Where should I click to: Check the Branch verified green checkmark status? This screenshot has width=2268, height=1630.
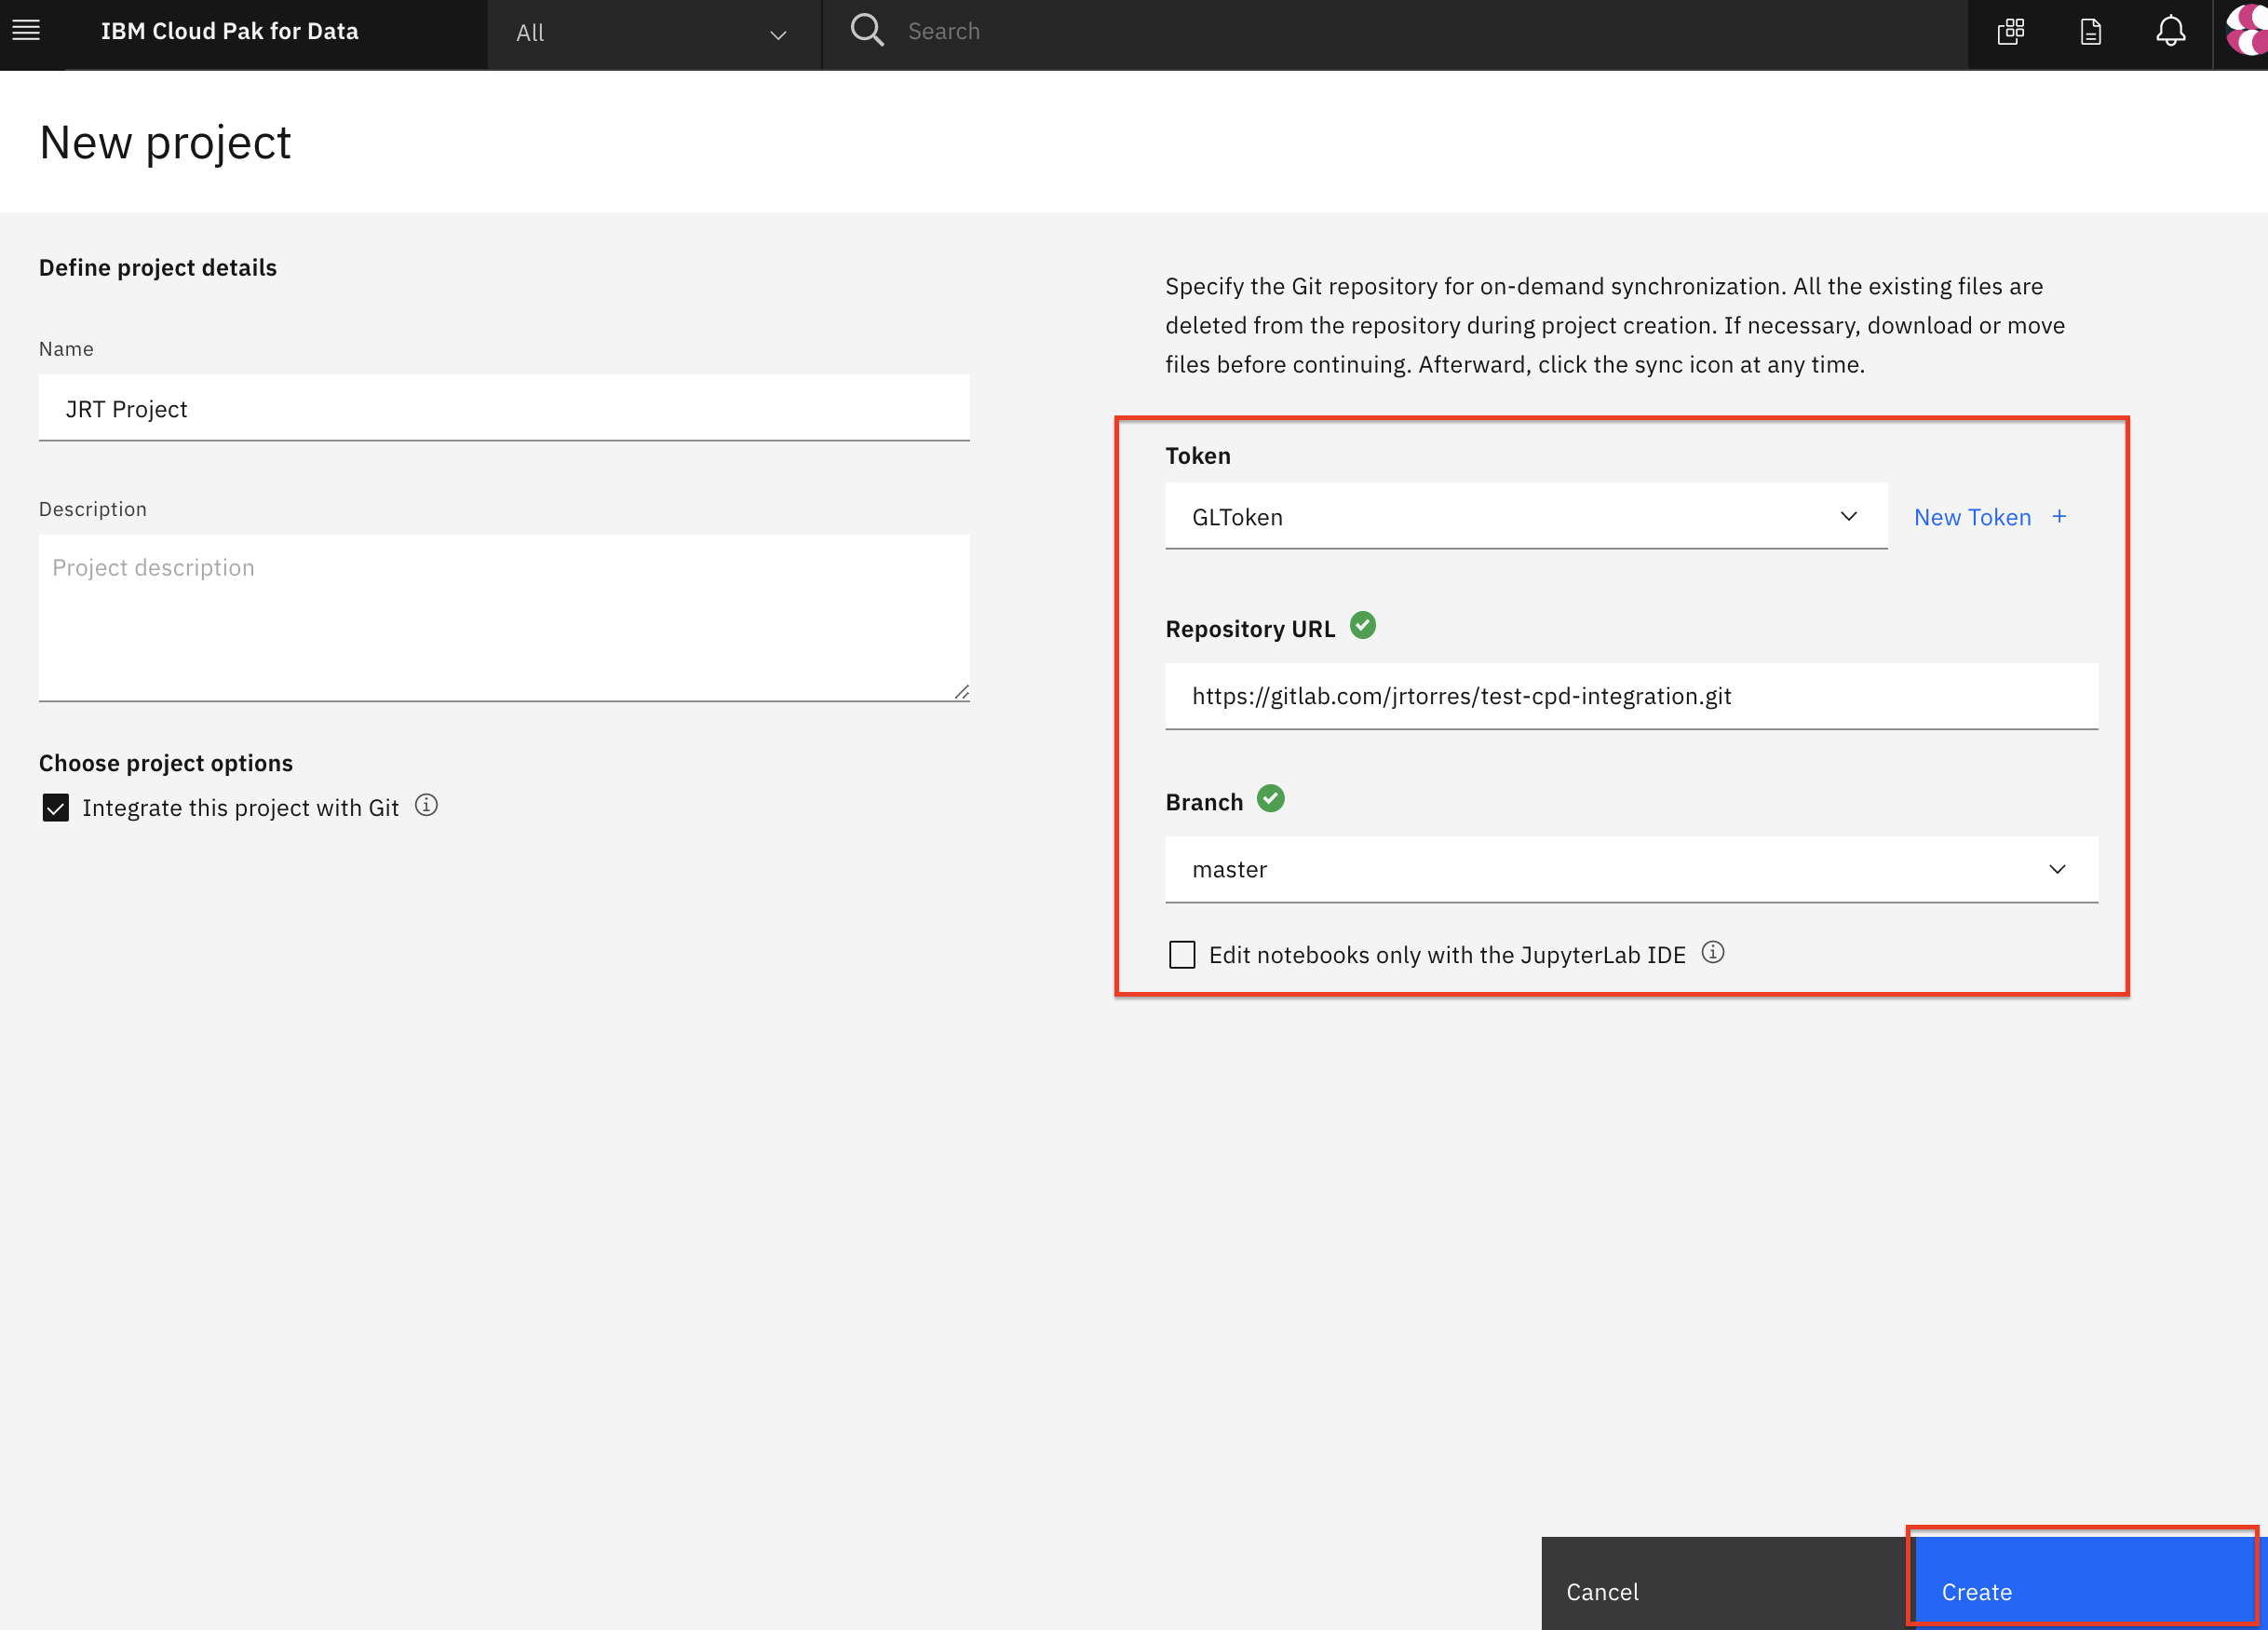1275,800
